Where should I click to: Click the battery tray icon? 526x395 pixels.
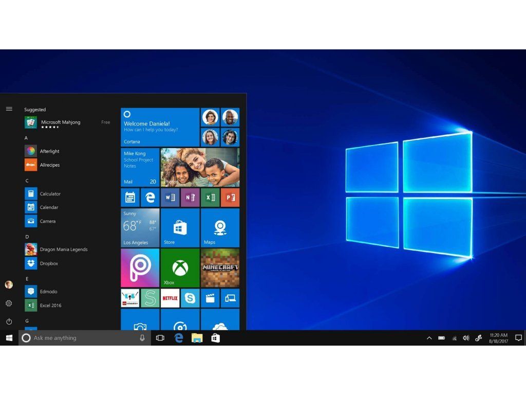tap(441, 338)
